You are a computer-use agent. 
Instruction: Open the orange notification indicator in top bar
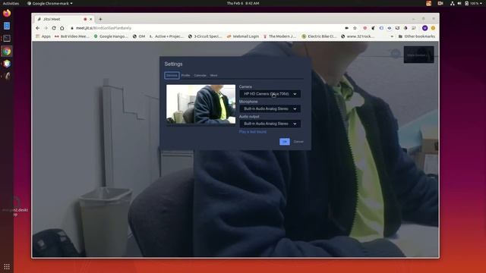click(428, 3)
